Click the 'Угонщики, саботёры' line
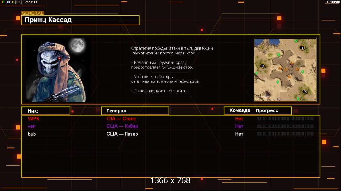The height and width of the screenshot is (191, 341). point(153,77)
